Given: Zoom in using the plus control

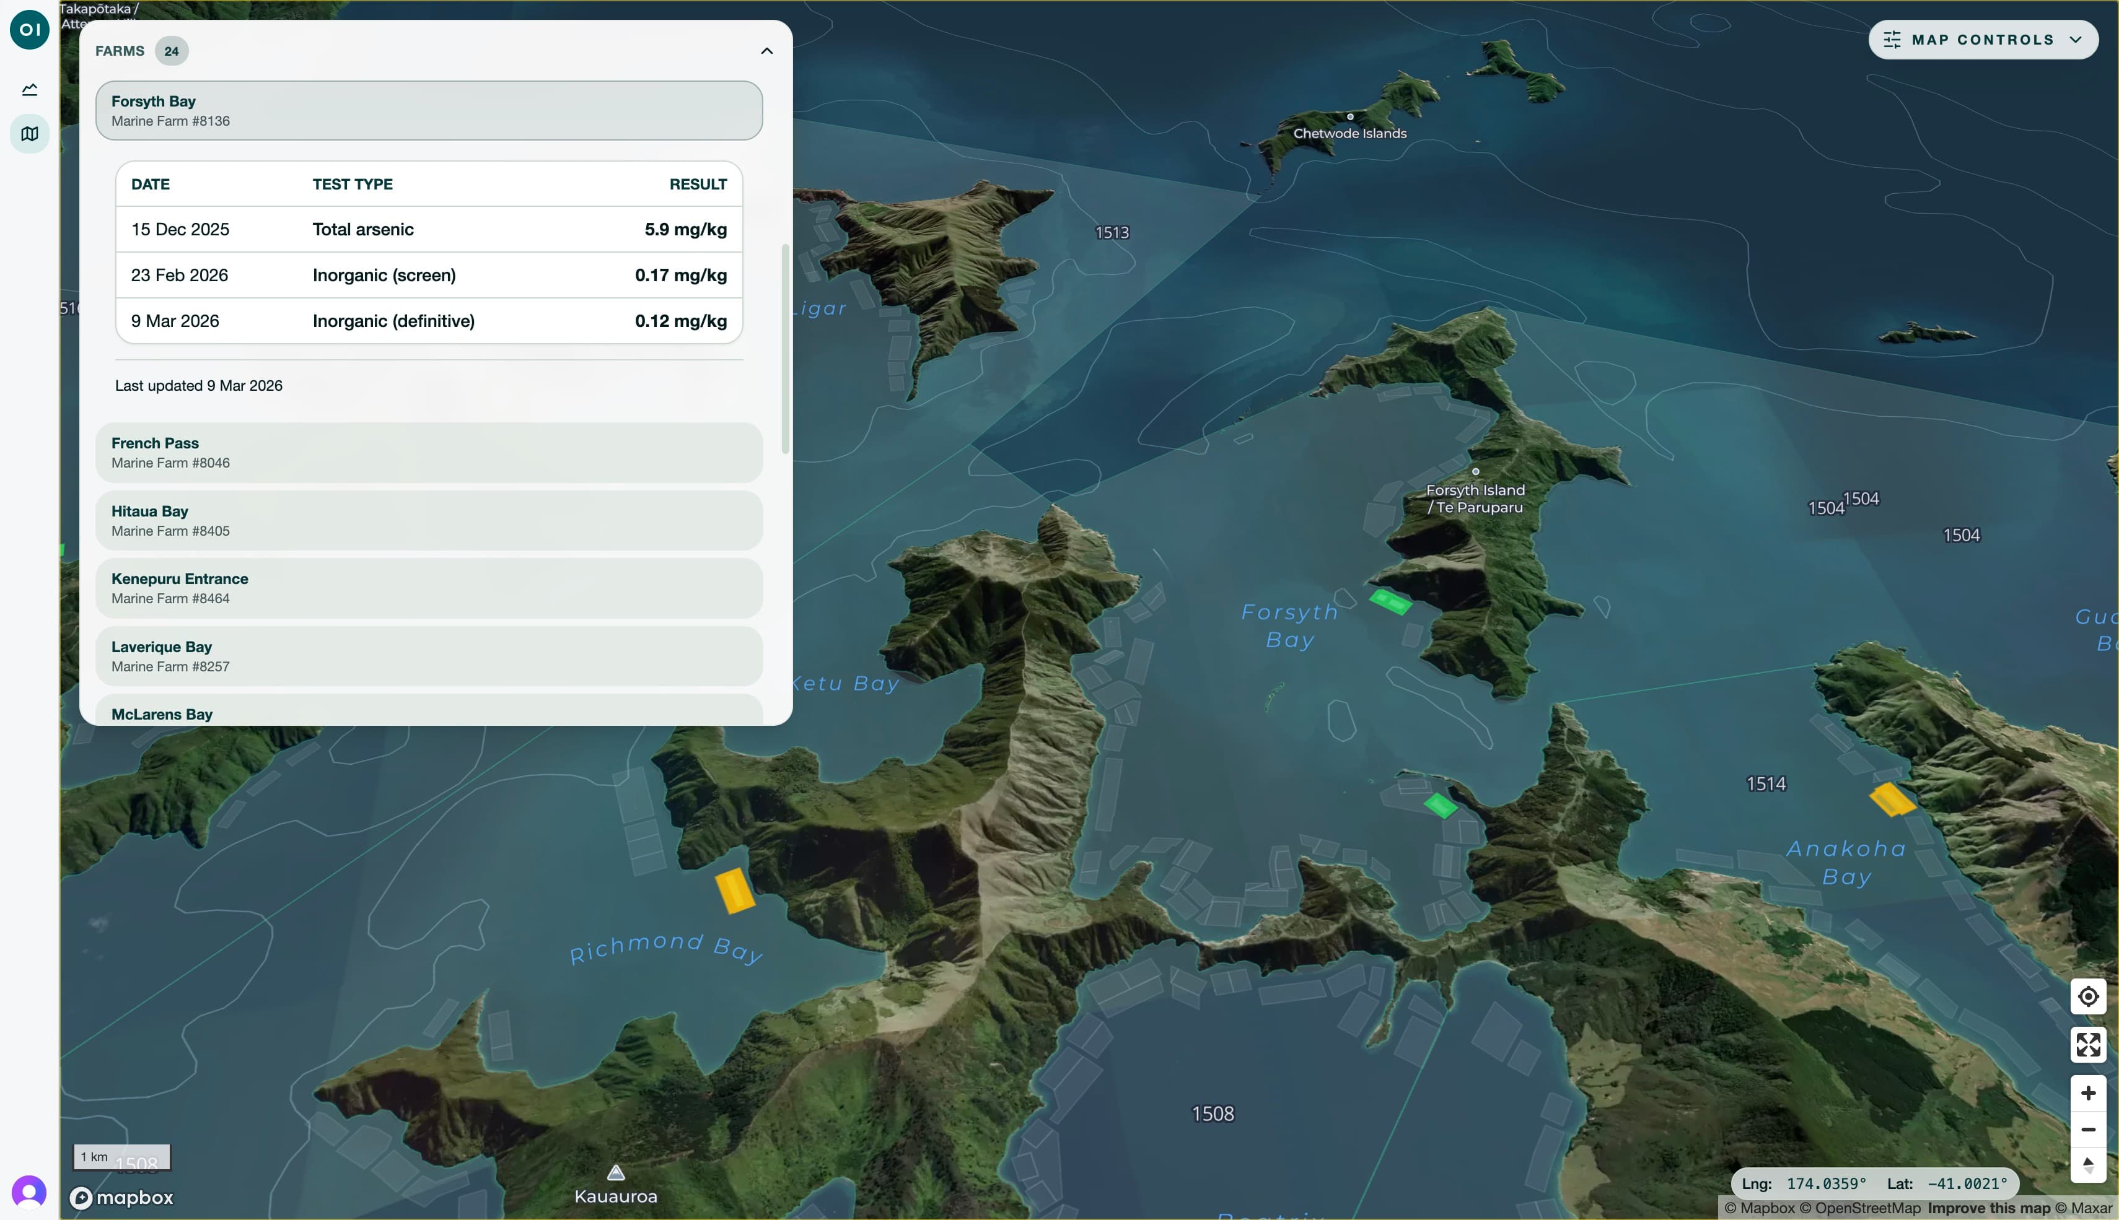Looking at the screenshot, I should pyautogui.click(x=2089, y=1092).
